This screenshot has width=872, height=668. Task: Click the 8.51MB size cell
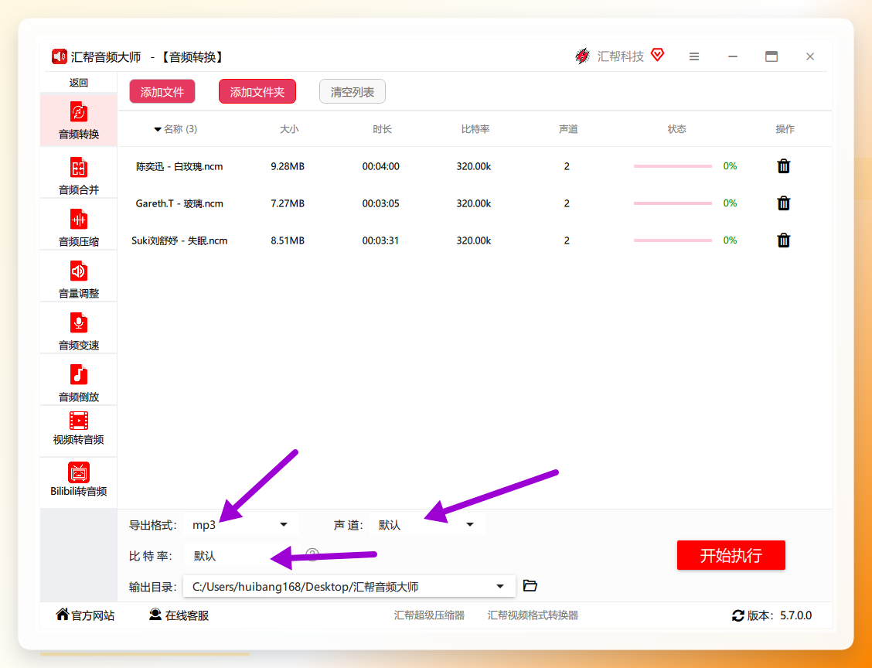(288, 241)
